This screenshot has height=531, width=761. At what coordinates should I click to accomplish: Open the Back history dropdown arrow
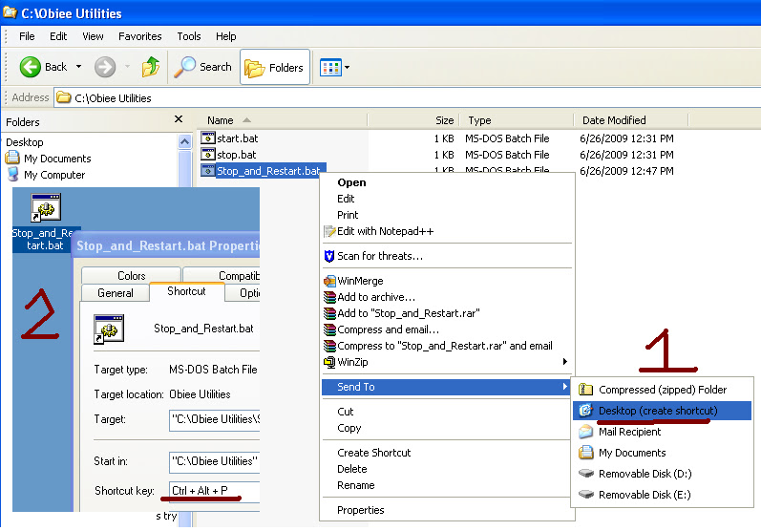78,67
